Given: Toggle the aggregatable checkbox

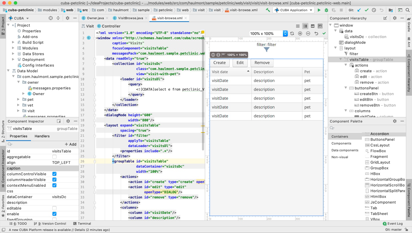Looking at the screenshot, I should [54, 157].
